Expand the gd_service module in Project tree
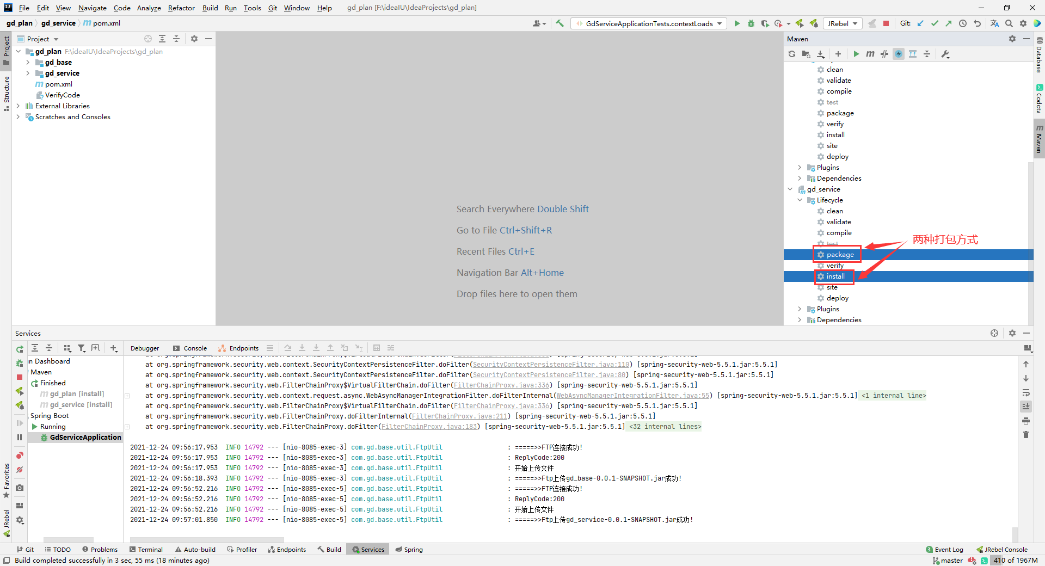The width and height of the screenshot is (1045, 566). pos(28,73)
